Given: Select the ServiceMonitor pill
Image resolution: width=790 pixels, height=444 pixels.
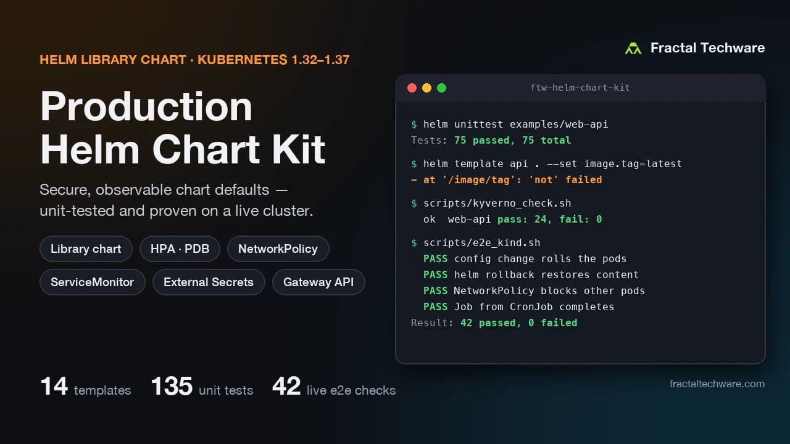Looking at the screenshot, I should click(x=92, y=282).
